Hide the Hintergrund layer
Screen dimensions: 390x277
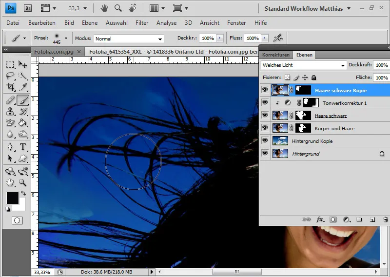tap(265, 153)
